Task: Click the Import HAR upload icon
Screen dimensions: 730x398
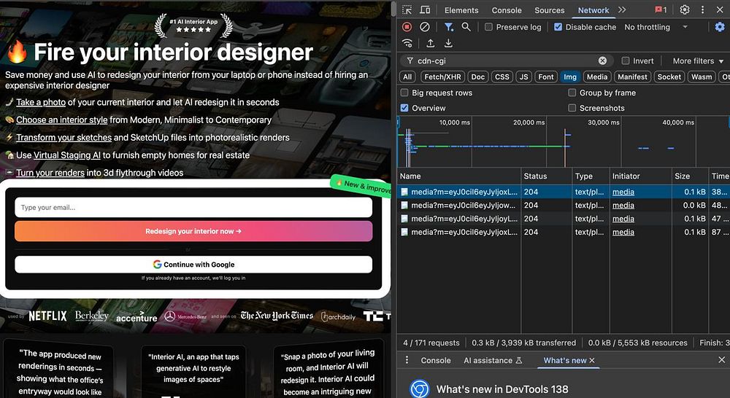Action: point(431,44)
